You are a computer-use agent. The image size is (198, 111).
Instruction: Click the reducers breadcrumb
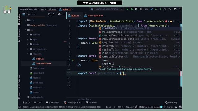coord(52,9)
